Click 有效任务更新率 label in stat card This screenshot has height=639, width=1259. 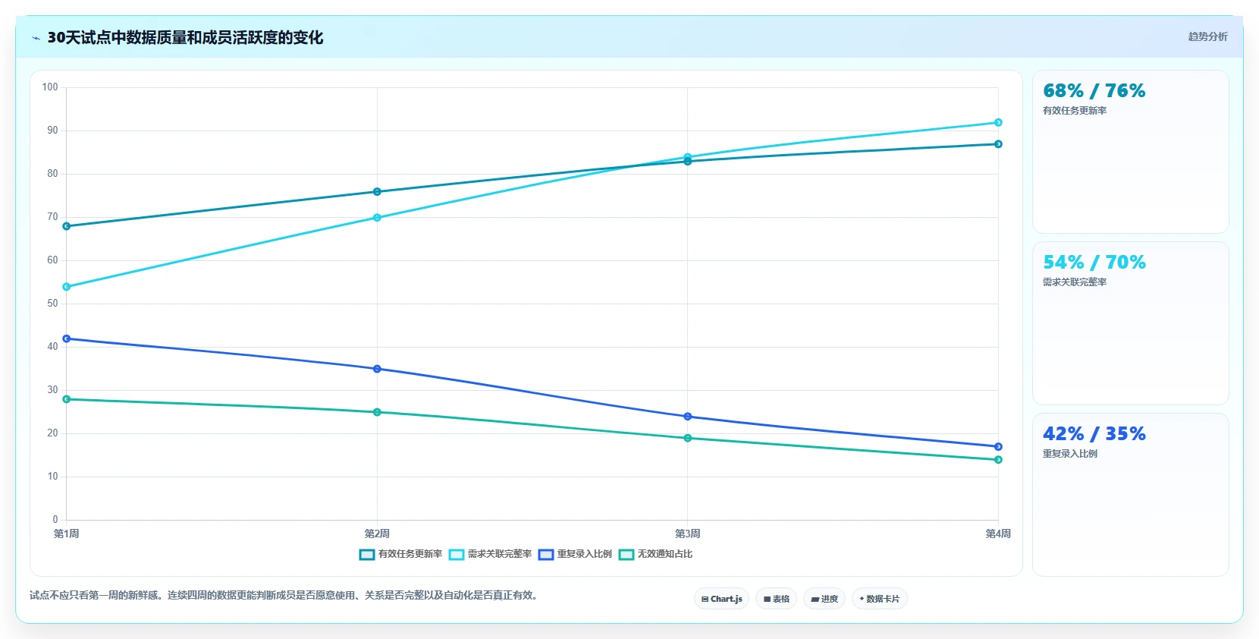1075,111
